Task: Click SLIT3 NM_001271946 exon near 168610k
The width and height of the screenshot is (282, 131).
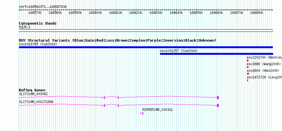Action: [x=118, y=105]
